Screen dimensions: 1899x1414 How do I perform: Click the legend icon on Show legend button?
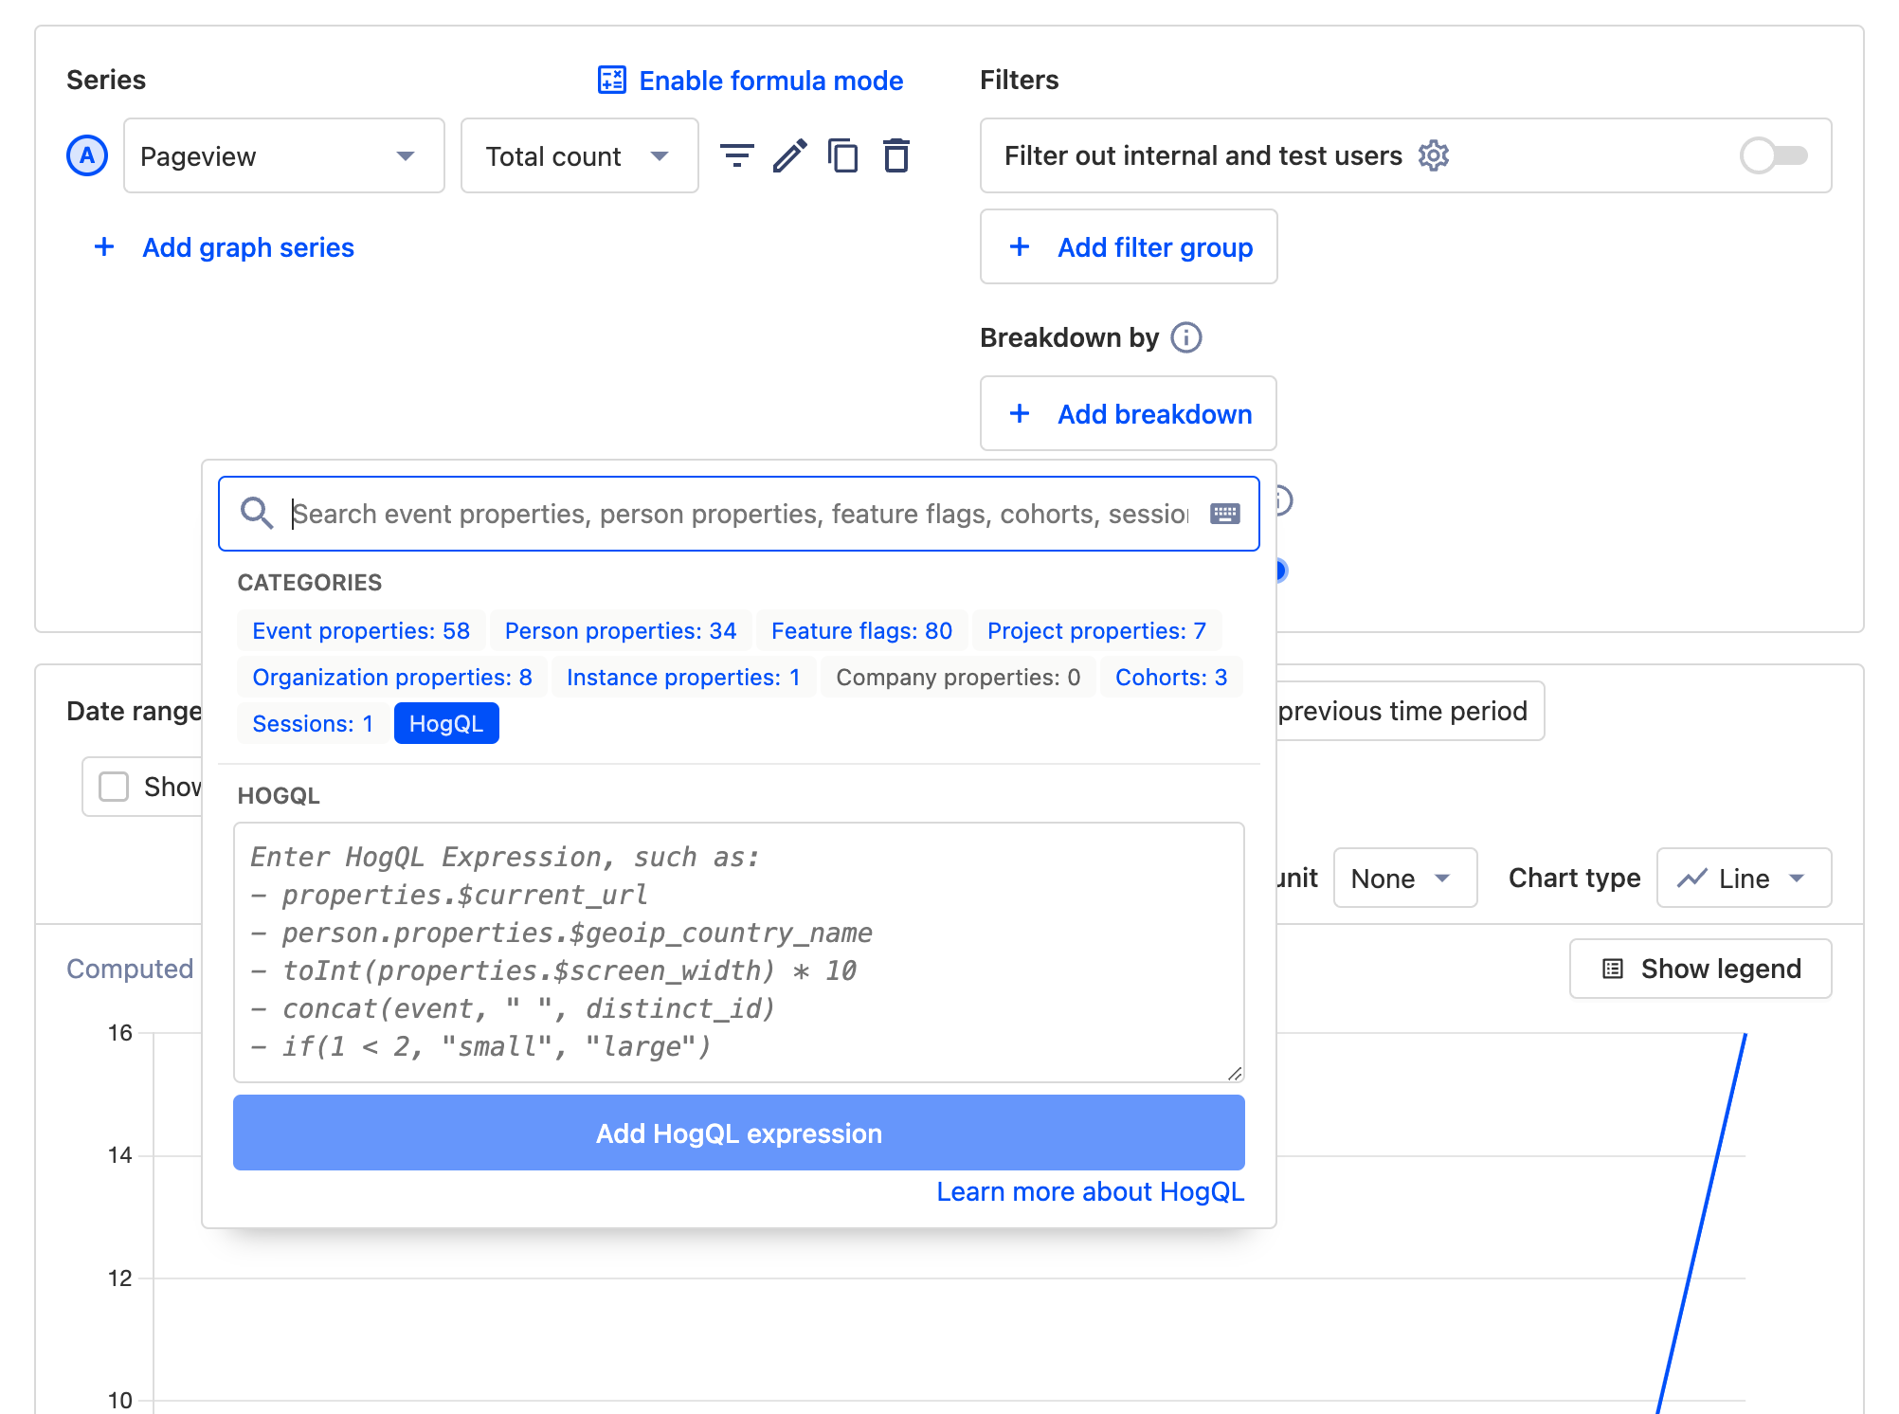point(1612,968)
